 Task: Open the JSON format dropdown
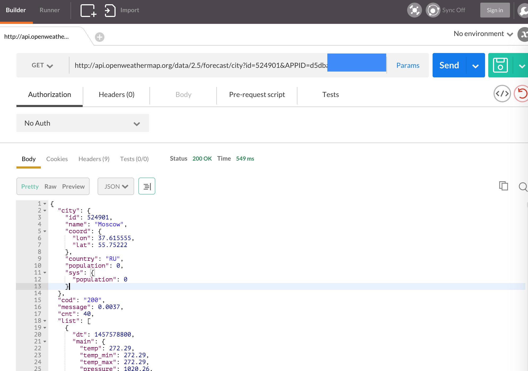click(116, 186)
